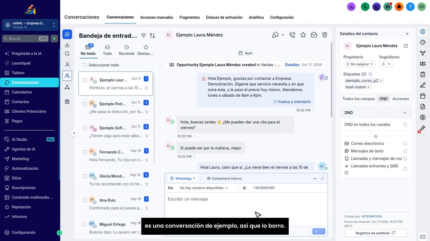The width and height of the screenshot is (430, 241).
Task: Open download icon in conversations side strip
Action: [x=67, y=45]
